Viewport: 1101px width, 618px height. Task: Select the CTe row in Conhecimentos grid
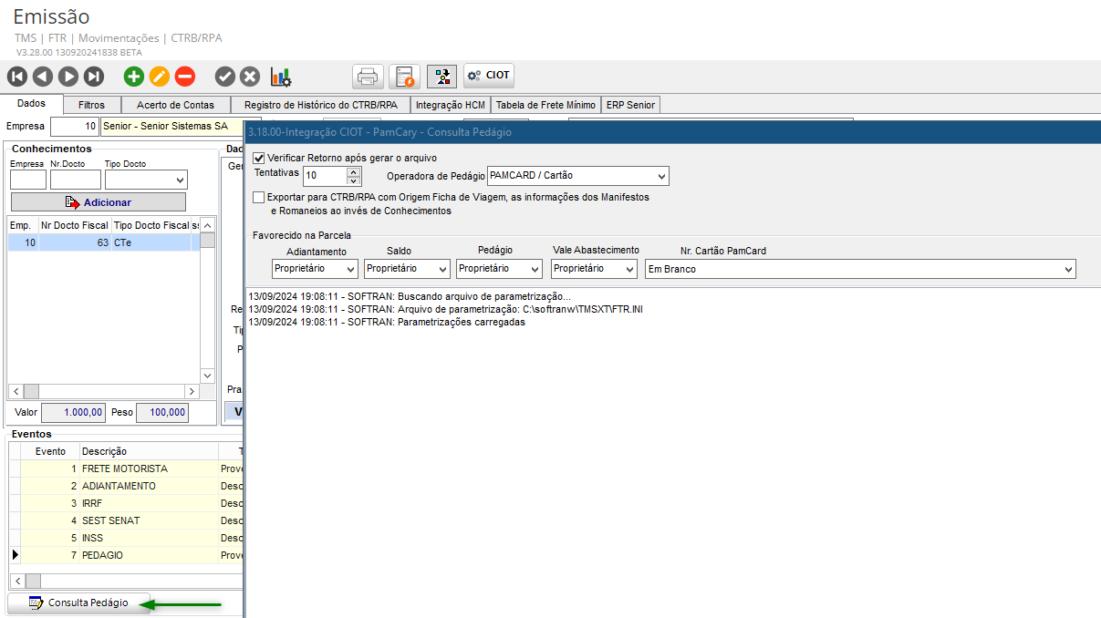pos(103,242)
